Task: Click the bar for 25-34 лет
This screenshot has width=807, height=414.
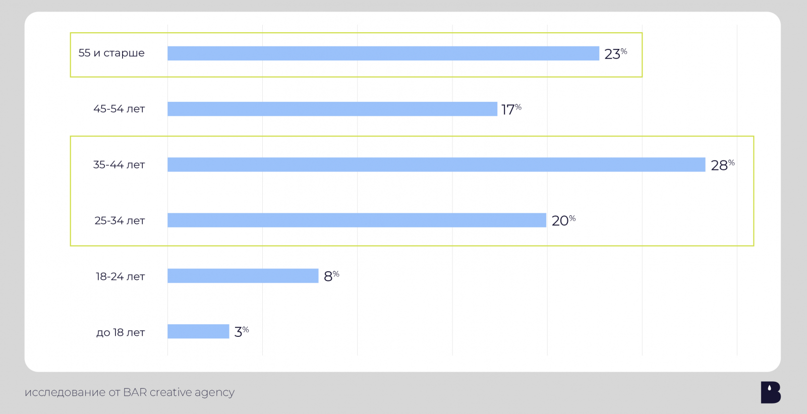Action: [x=357, y=220]
